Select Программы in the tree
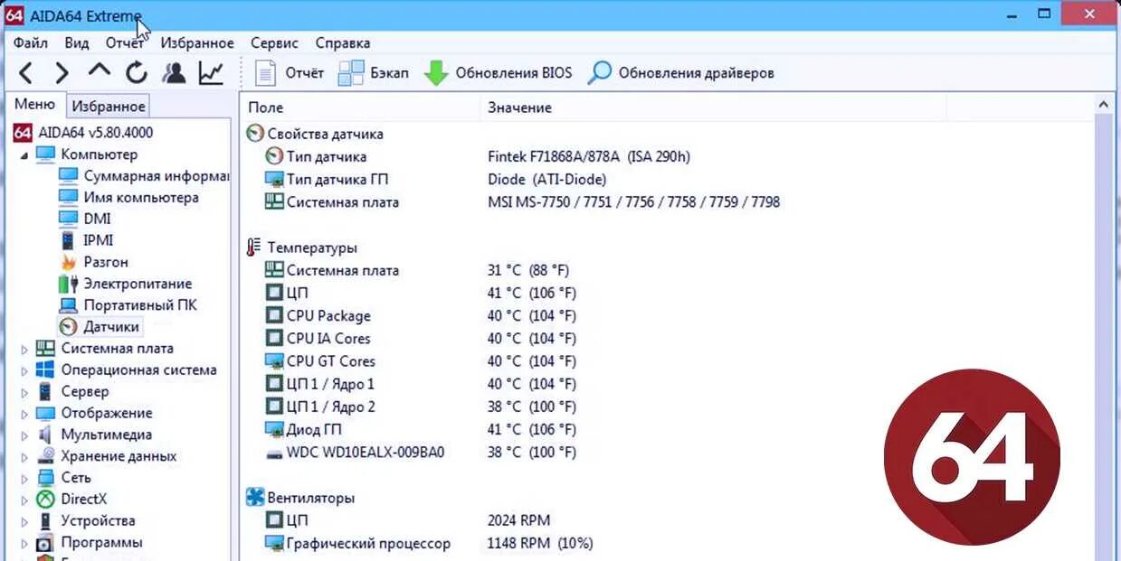 [x=101, y=542]
